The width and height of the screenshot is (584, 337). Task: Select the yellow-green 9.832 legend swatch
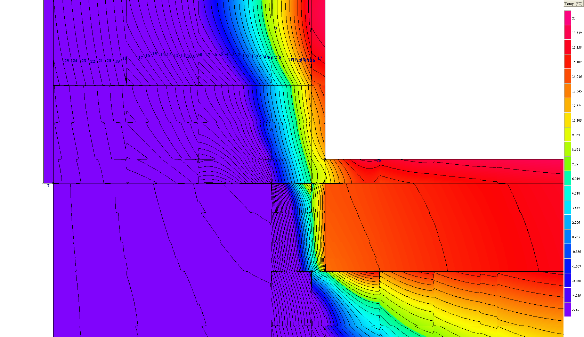(567, 134)
